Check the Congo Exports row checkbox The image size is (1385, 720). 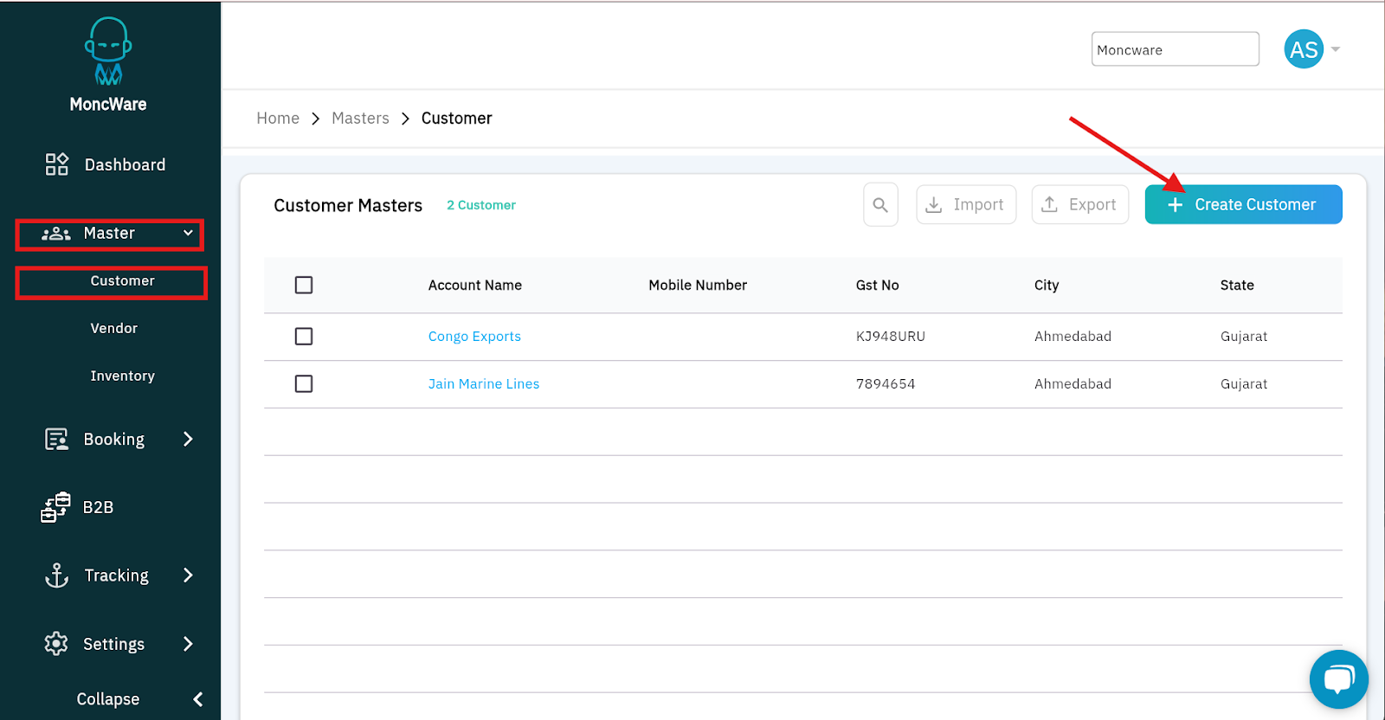tap(304, 336)
